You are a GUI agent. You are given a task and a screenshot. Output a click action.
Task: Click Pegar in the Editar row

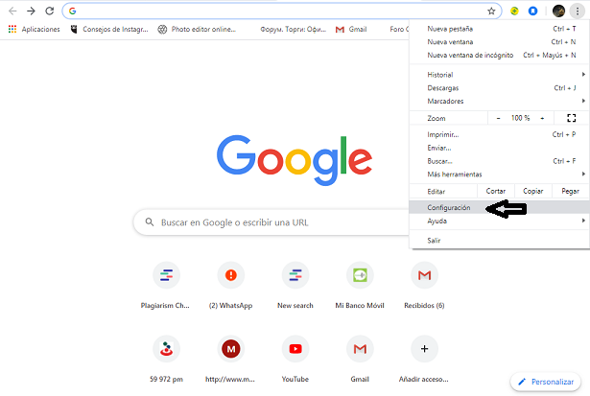click(x=570, y=191)
